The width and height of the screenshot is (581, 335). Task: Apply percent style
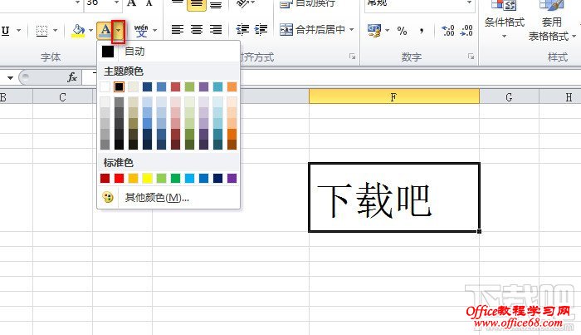tap(402, 31)
